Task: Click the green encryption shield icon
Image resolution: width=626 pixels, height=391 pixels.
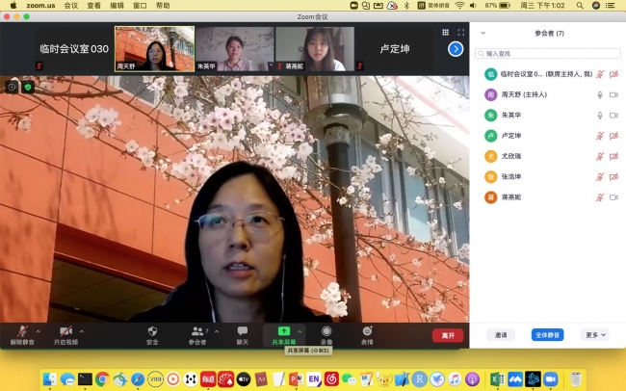Action: [28, 87]
